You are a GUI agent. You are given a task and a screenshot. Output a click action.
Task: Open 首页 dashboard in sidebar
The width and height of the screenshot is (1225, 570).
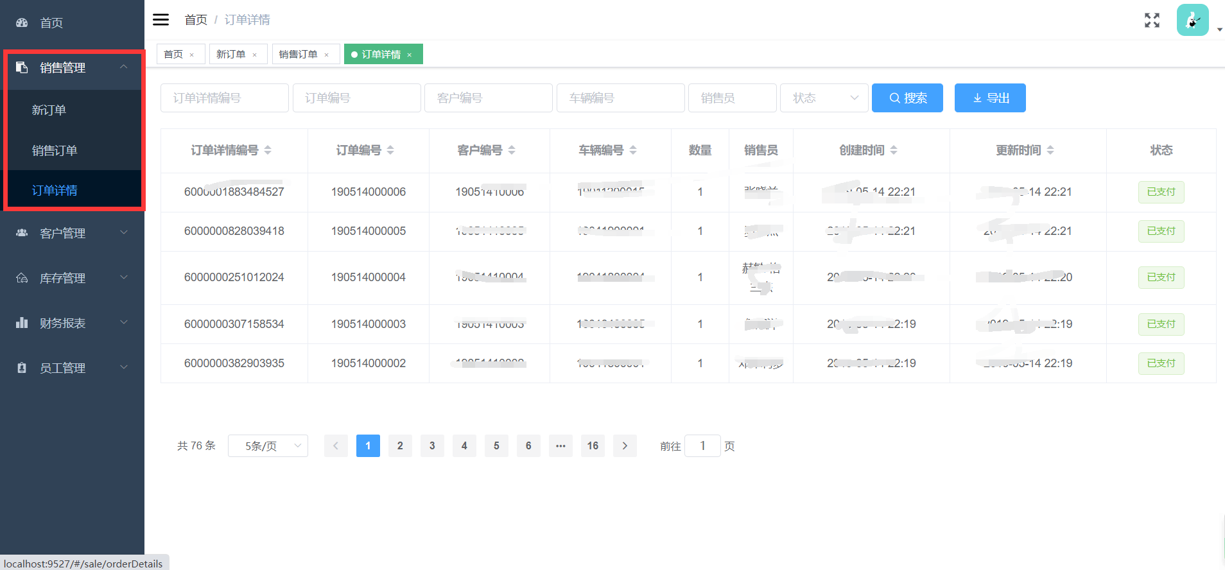pos(72,22)
